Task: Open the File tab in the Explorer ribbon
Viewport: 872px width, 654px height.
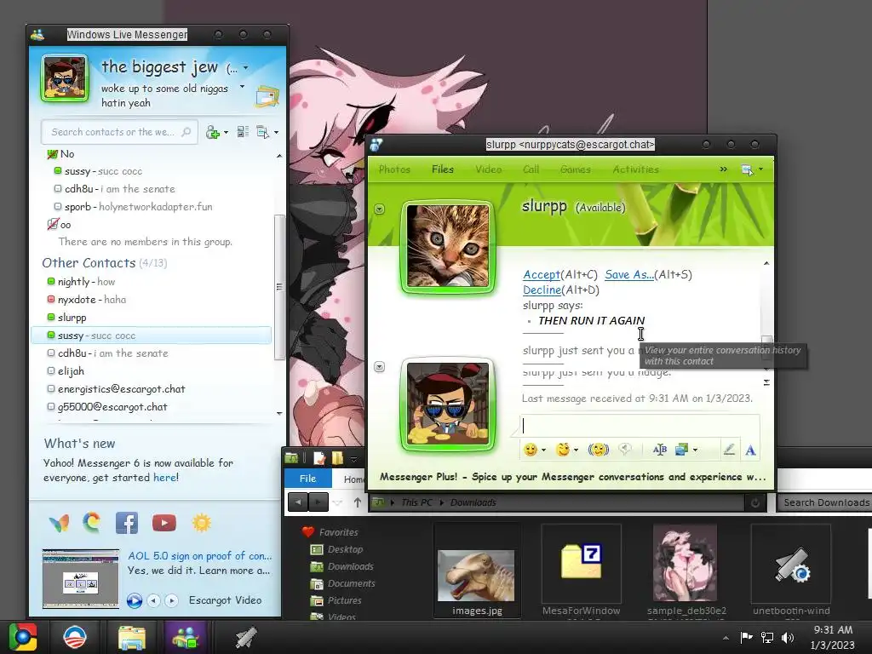Action: [x=307, y=479]
